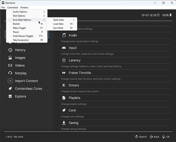
Task: Open Import Content in sidebar
Action: click(x=26, y=81)
